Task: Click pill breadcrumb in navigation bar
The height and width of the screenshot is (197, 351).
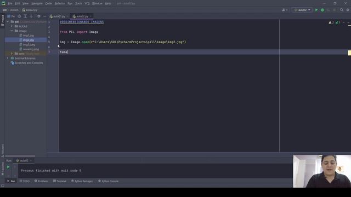Action: [x=4, y=10]
